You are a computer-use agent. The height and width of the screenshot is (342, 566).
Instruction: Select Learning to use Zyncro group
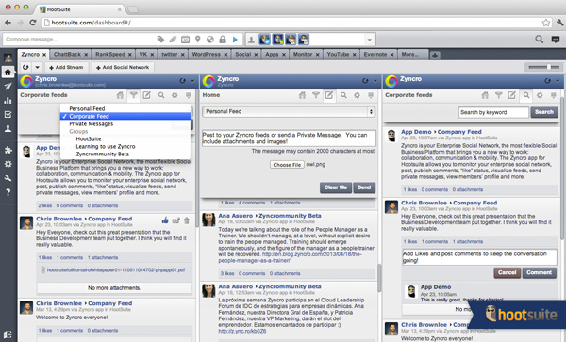click(125, 146)
